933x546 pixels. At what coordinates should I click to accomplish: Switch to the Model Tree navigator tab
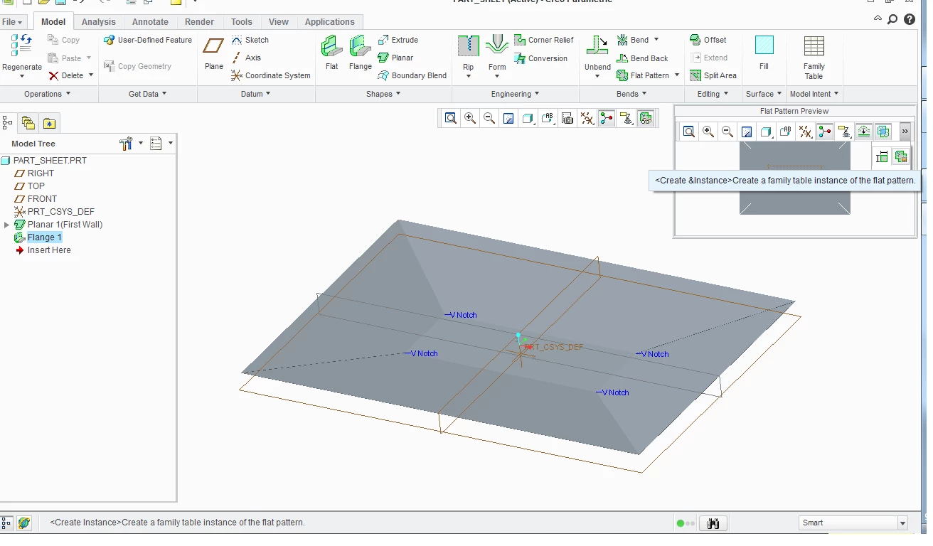[7, 123]
